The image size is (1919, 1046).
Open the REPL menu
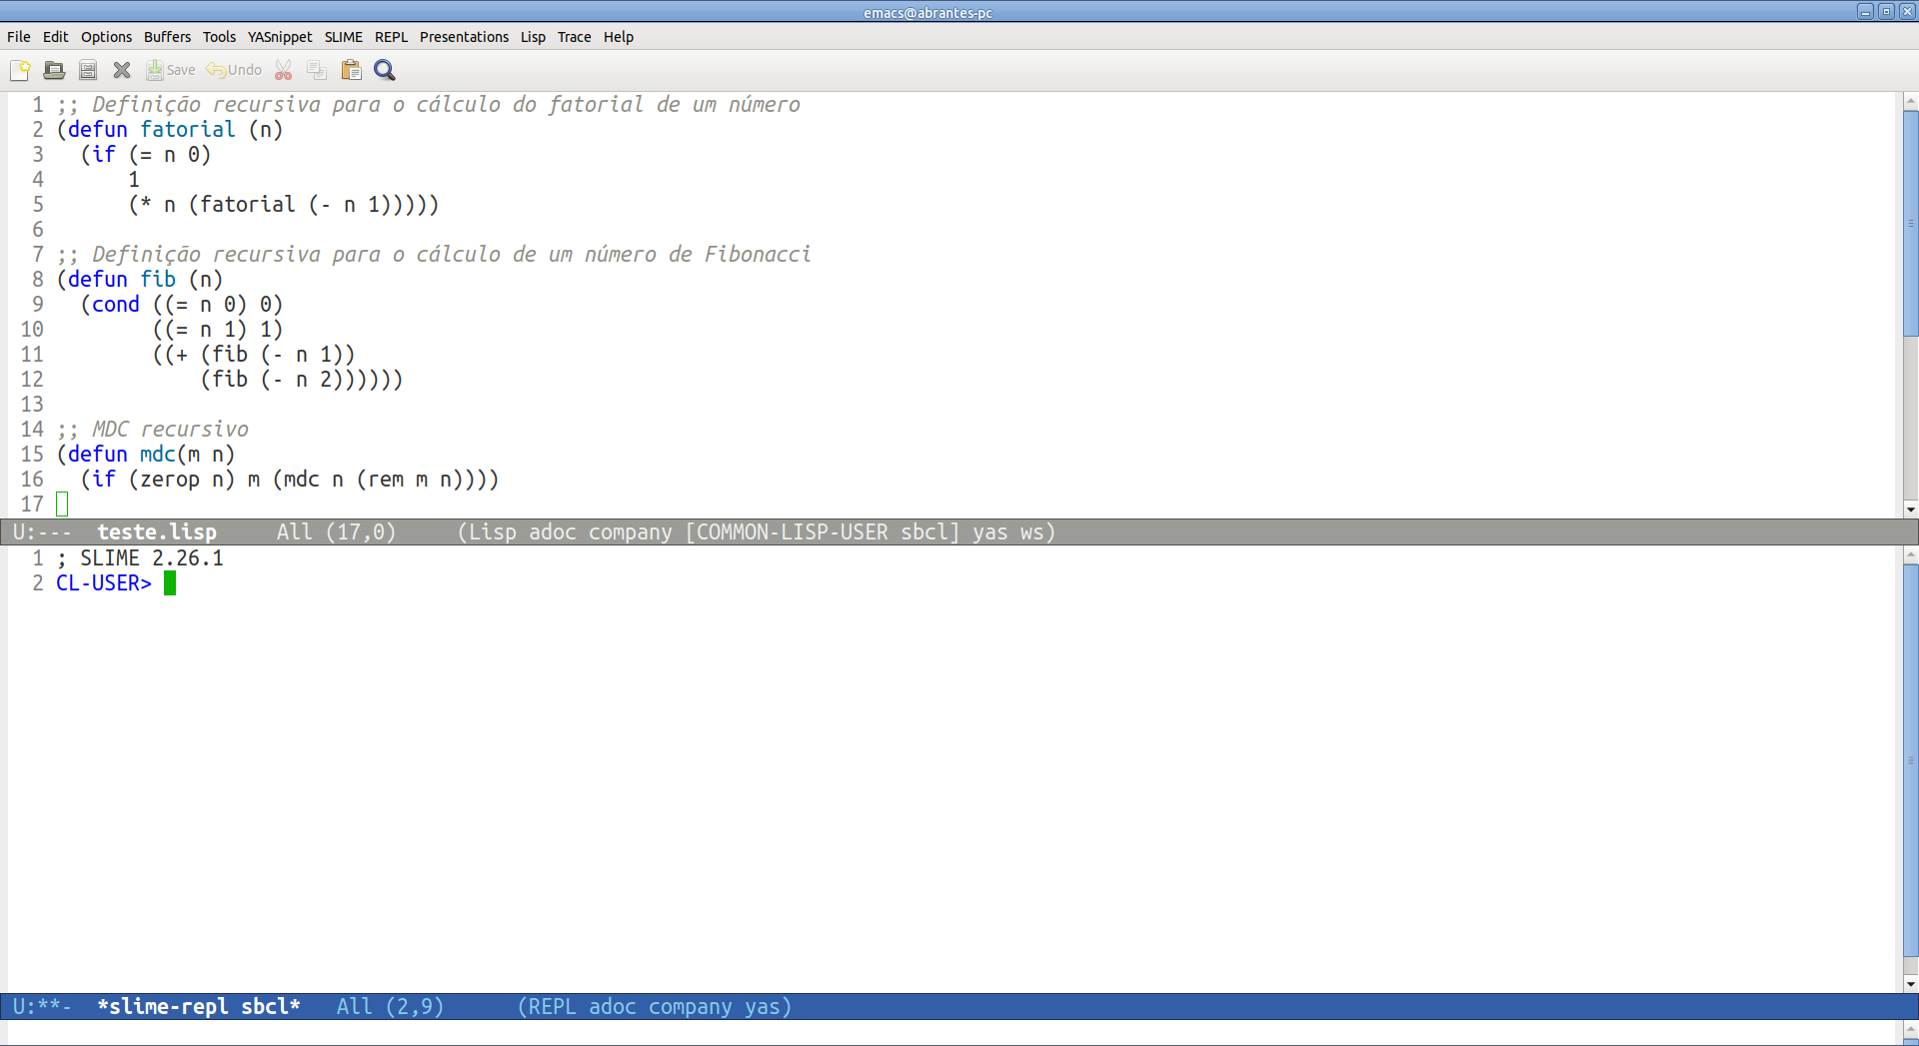click(391, 37)
